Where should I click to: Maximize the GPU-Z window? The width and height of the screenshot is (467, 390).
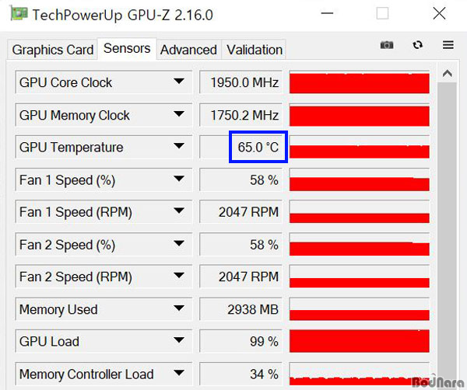[382, 14]
